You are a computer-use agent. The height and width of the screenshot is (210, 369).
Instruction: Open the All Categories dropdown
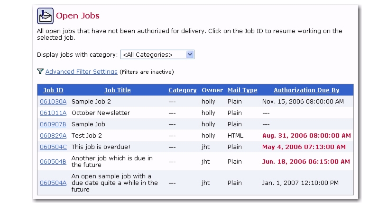(x=157, y=55)
